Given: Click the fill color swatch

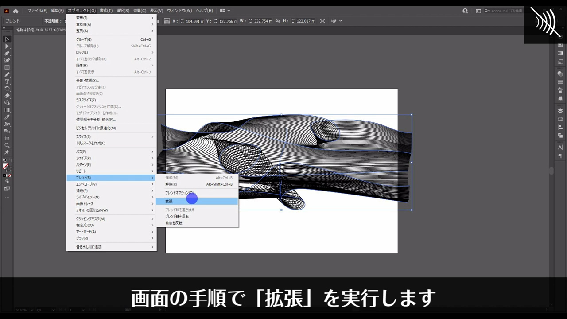Looking at the screenshot, I should pos(6,166).
